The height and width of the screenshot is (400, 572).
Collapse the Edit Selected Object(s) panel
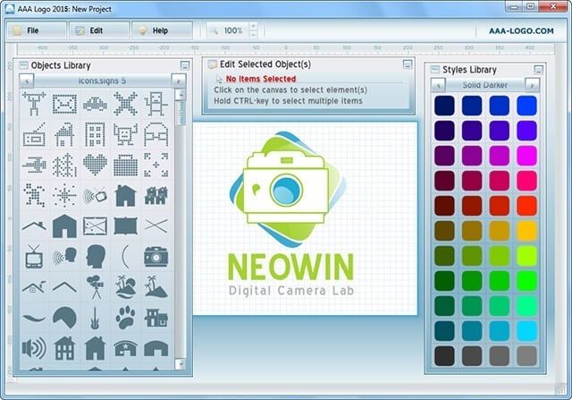(408, 64)
